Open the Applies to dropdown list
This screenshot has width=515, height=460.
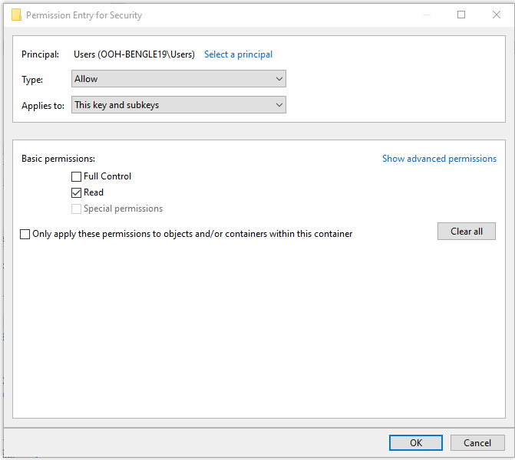[179, 105]
